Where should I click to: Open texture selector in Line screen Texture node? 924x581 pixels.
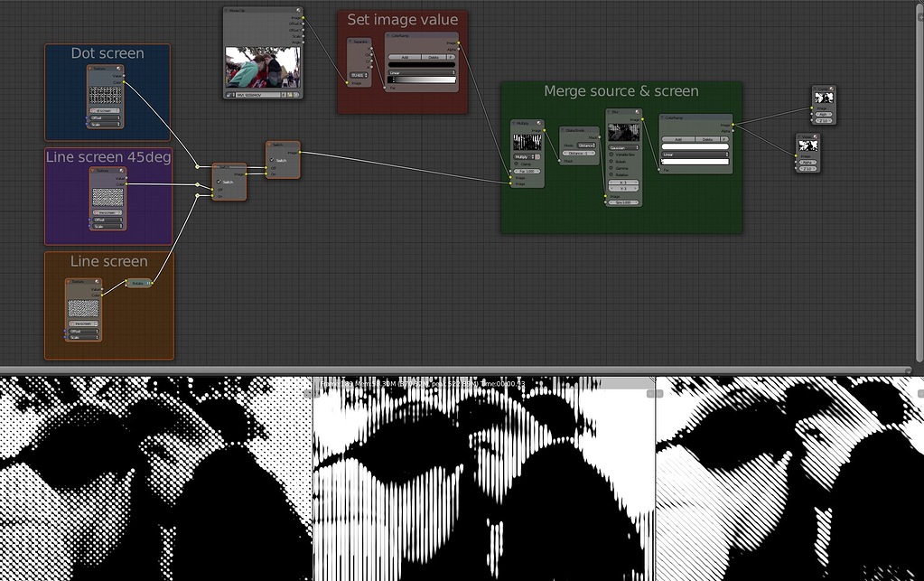click(x=84, y=323)
